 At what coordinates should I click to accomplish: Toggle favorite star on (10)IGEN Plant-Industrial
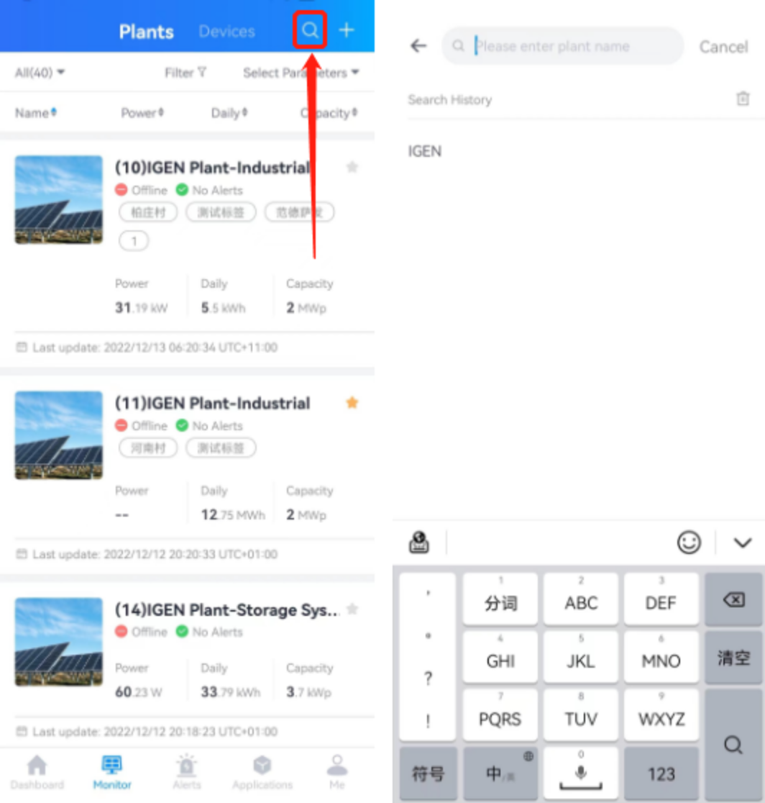[x=352, y=167]
